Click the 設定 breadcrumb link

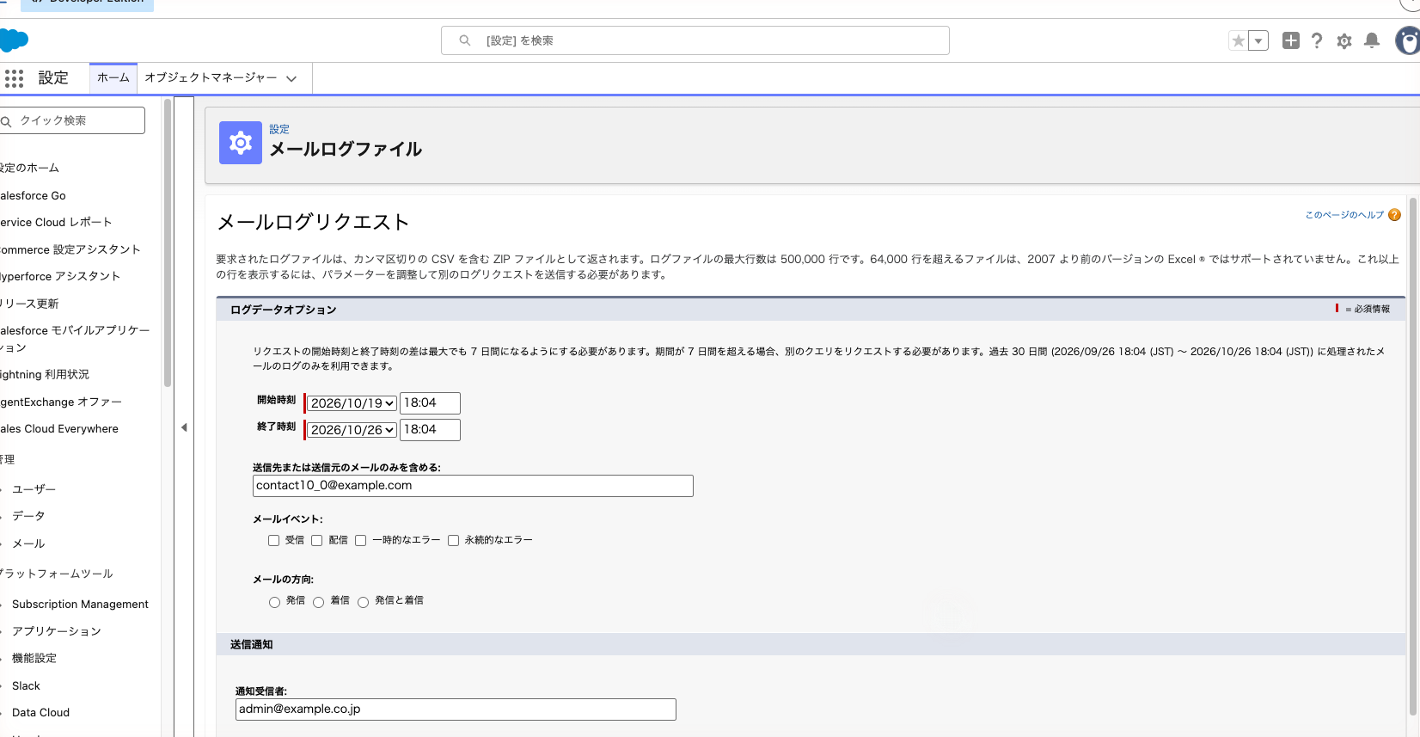click(279, 129)
